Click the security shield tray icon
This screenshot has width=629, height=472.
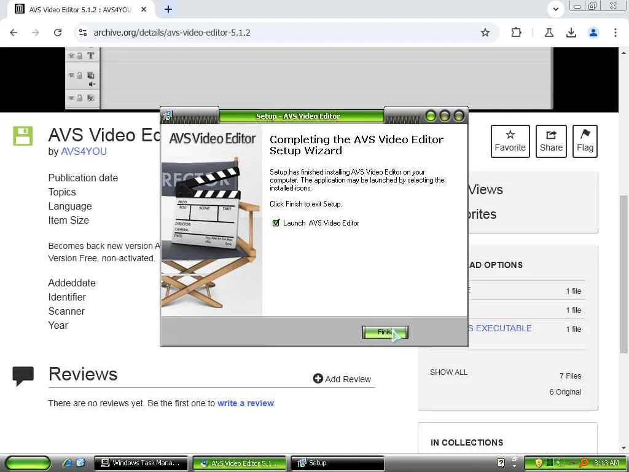[538, 463]
